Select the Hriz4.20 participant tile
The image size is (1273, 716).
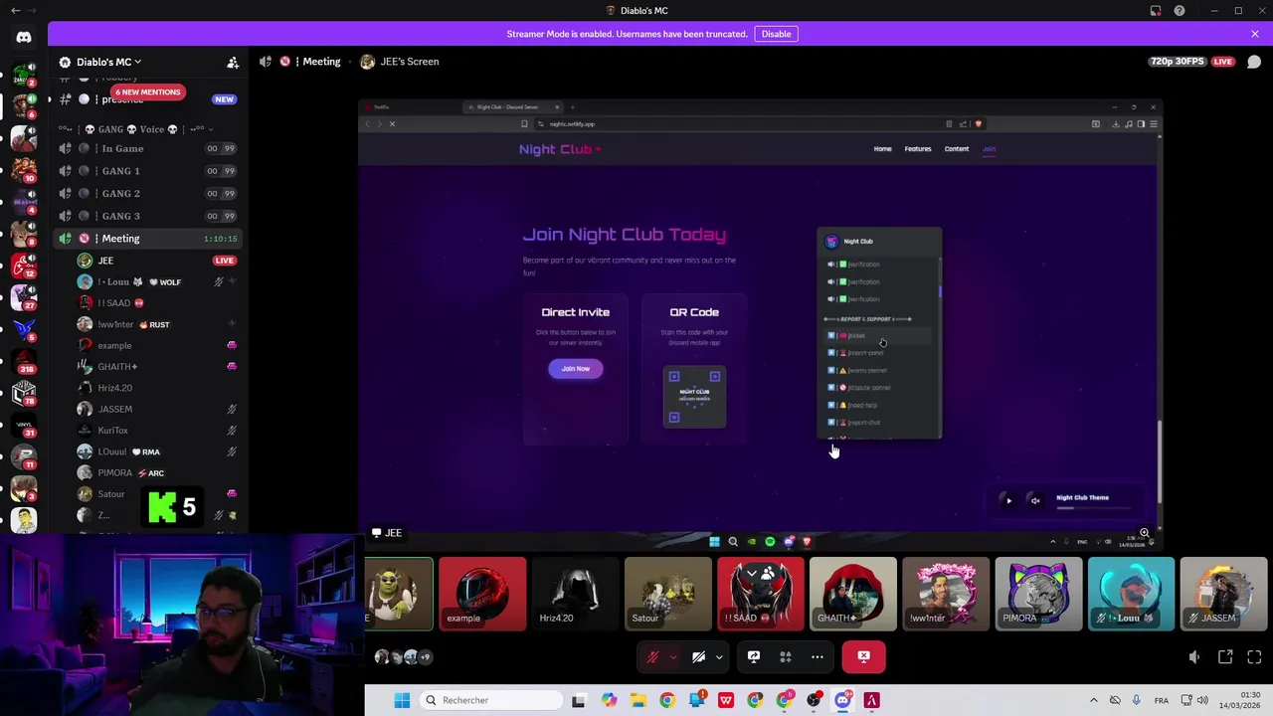point(575,594)
